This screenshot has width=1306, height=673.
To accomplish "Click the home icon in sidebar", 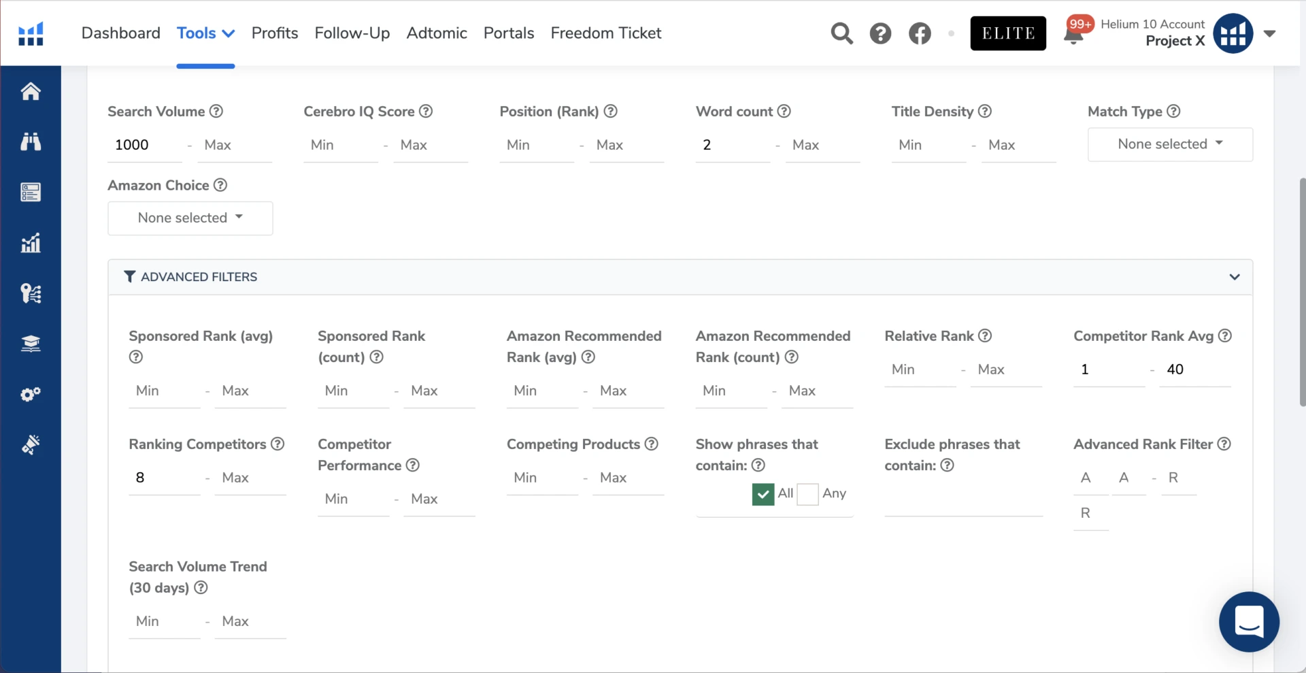I will [31, 91].
